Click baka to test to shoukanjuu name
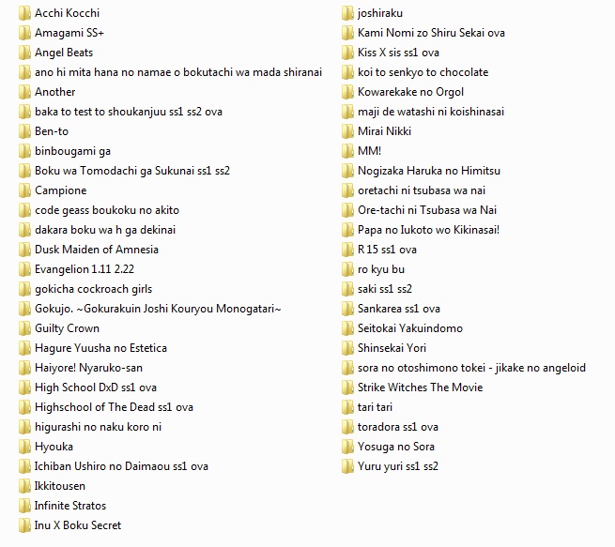615x547 pixels. point(129,112)
